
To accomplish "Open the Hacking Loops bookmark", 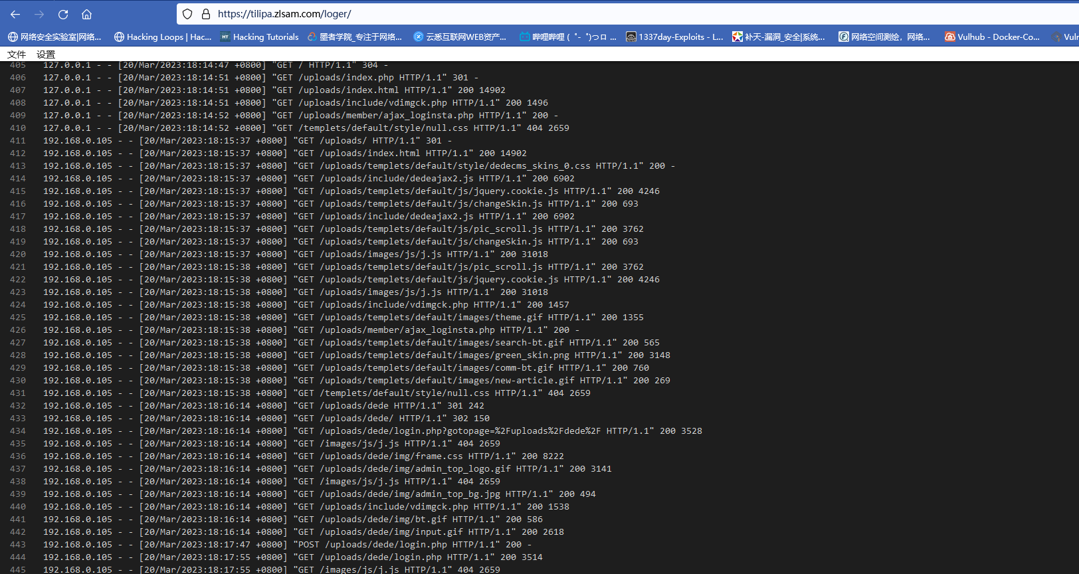I will (163, 37).
